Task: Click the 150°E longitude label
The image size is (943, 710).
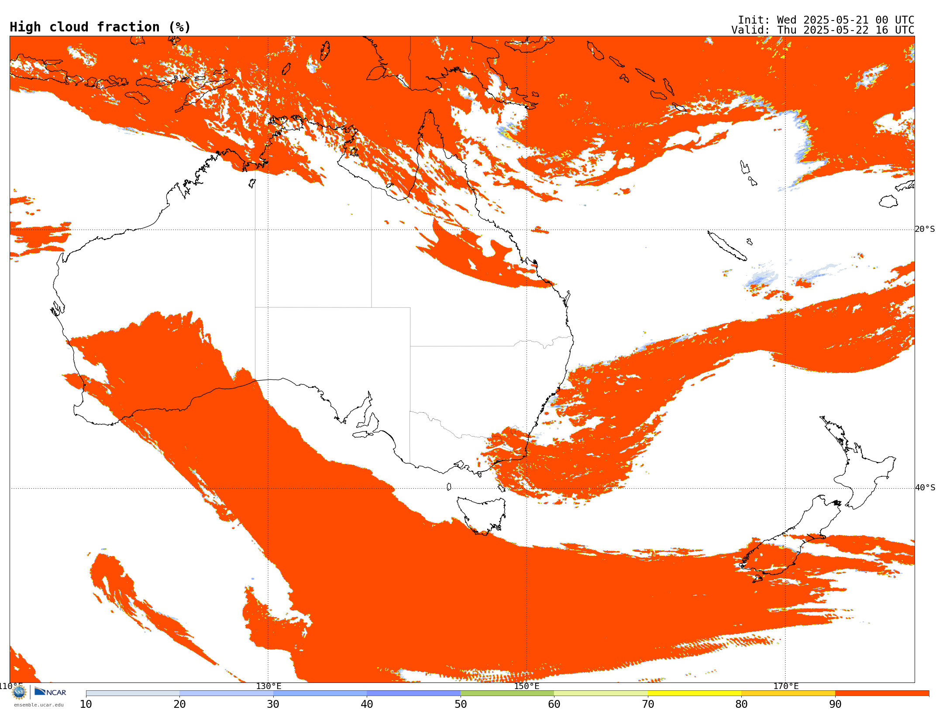Action: (x=527, y=686)
